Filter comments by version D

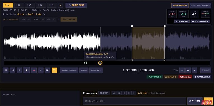click(x=129, y=93)
